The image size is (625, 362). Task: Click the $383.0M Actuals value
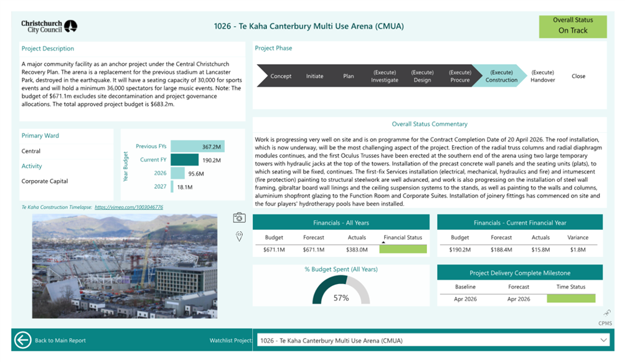coord(357,250)
